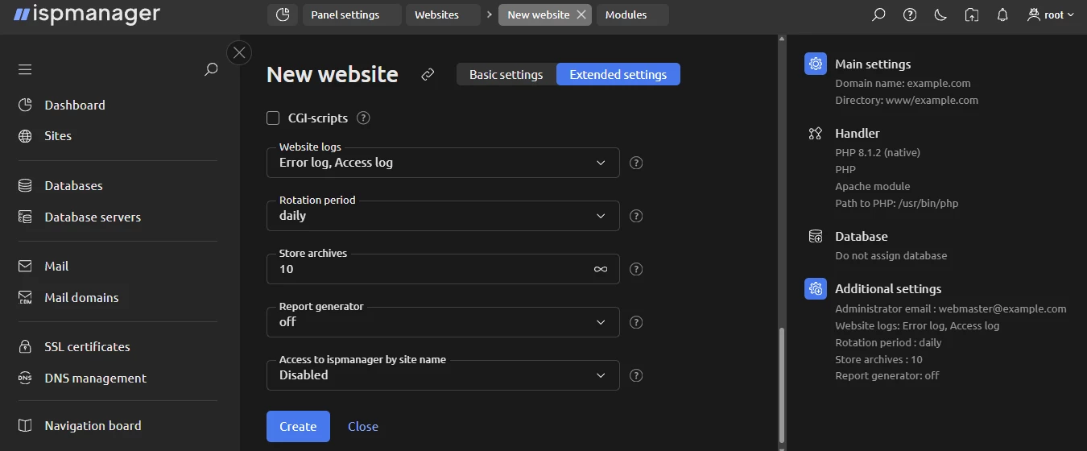Open notifications bell icon

pos(1002,14)
